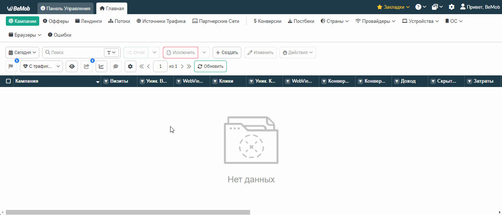This screenshot has height=215, width=502.
Task: Go to first page double arrow
Action: [x=142, y=66]
